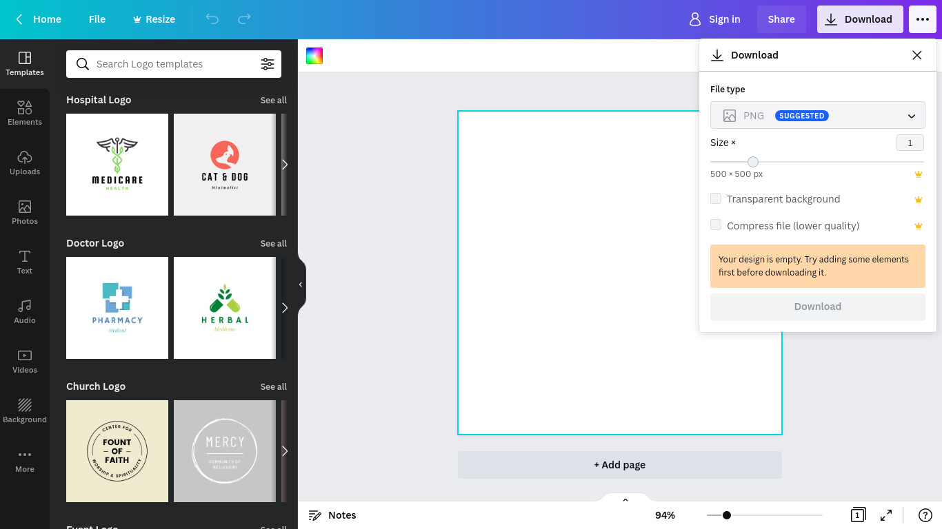The height and width of the screenshot is (529, 942).
Task: Click Sign in
Action: pyautogui.click(x=714, y=19)
